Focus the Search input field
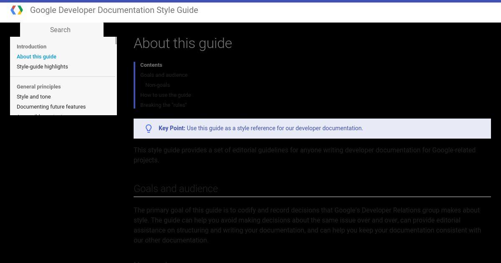Screen dimensions: 501x263 pyautogui.click(x=62, y=30)
